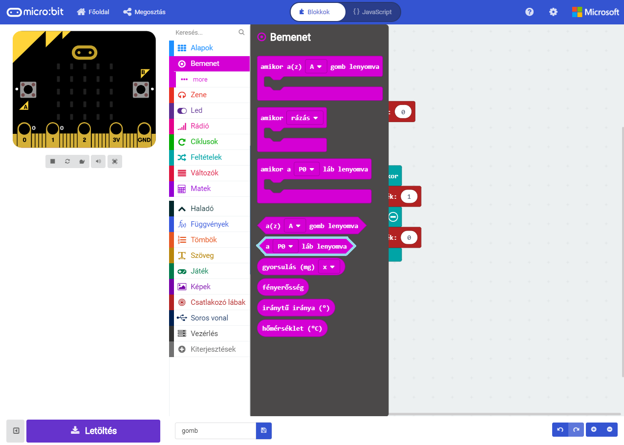The height and width of the screenshot is (445, 624).
Task: Open the settings gear menu
Action: pyautogui.click(x=553, y=12)
